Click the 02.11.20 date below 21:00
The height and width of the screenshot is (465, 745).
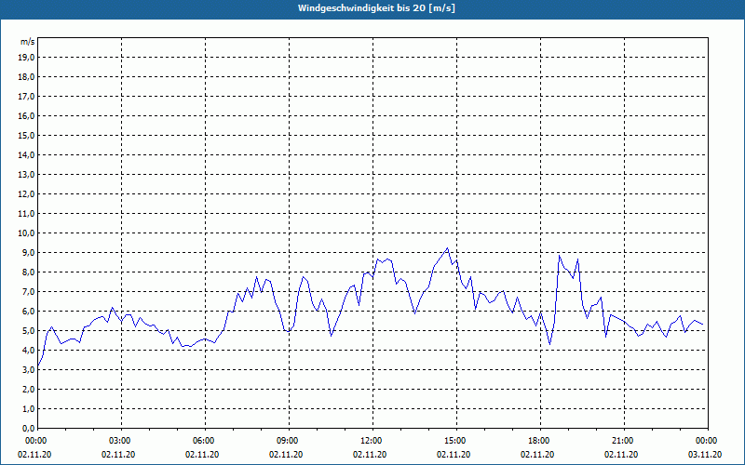click(x=621, y=455)
